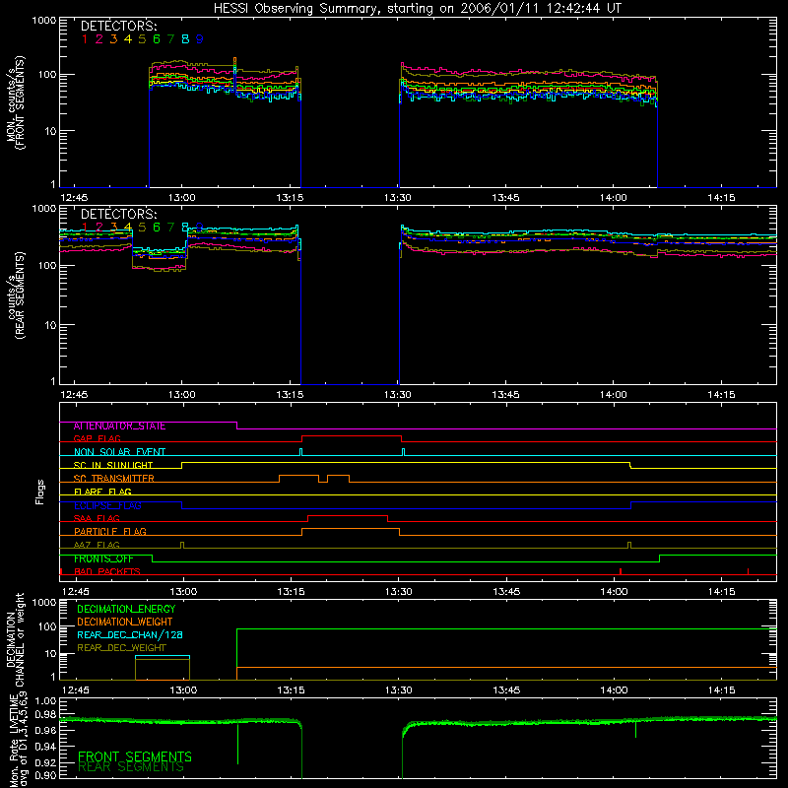The height and width of the screenshot is (788, 788).
Task: Click 10 y-axis label of rear segments panel
Action: pyautogui.click(x=50, y=325)
